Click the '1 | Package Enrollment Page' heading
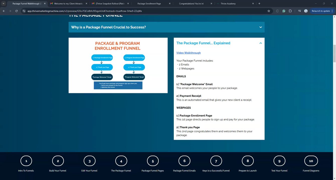This screenshot has width=336, height=180. coord(194,115)
